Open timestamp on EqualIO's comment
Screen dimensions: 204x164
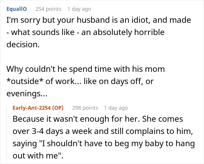[79, 9]
